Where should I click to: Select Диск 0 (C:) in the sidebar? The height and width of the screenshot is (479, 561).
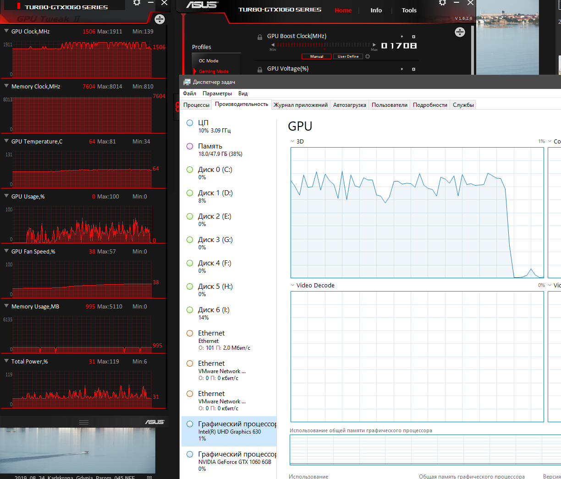coord(229,173)
